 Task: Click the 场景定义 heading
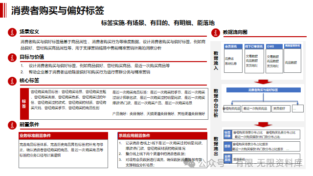pos(29,32)
